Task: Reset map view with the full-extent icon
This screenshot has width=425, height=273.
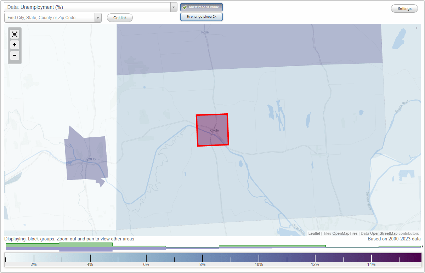Action: click(15, 34)
